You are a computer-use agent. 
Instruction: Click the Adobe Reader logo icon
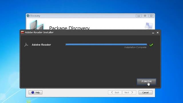click(26, 45)
